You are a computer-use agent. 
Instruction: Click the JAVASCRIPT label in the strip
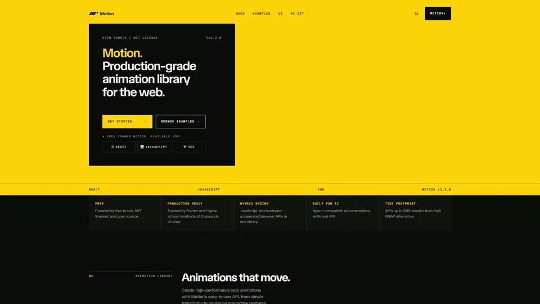pyautogui.click(x=209, y=190)
